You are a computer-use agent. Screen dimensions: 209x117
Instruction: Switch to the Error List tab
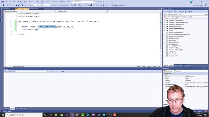click(x=7, y=108)
